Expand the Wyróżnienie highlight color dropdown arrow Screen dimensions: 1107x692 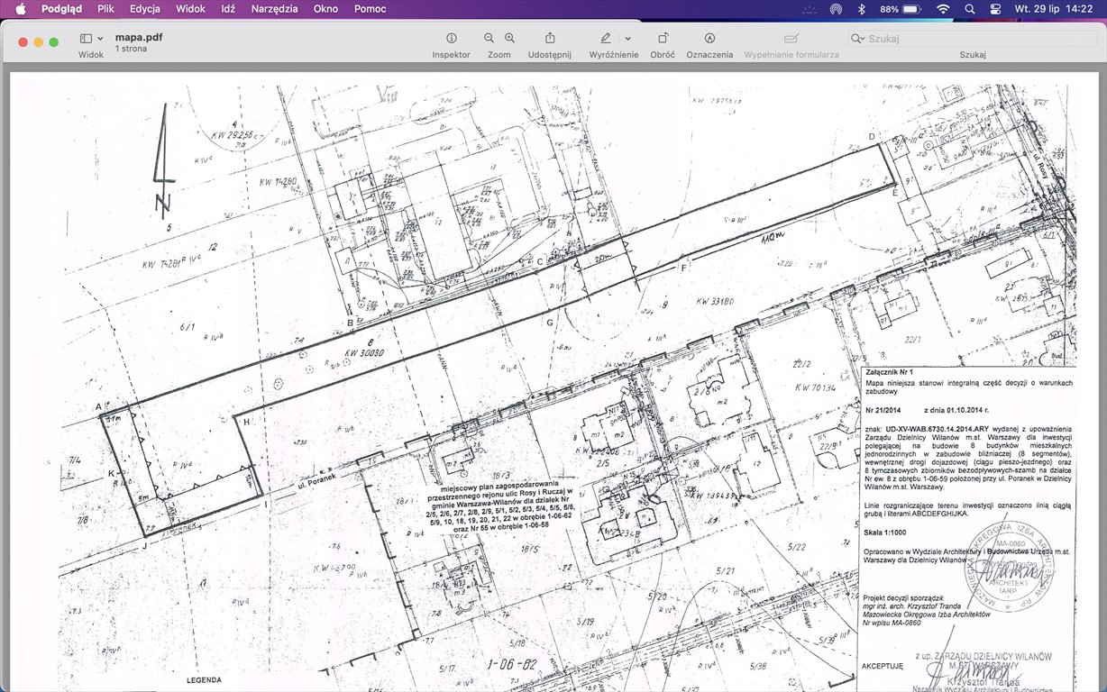point(627,39)
